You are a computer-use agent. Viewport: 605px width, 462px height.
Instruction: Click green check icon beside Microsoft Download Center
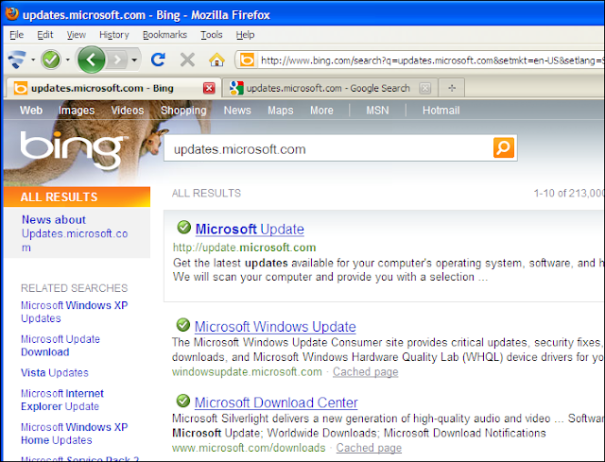coord(183,401)
